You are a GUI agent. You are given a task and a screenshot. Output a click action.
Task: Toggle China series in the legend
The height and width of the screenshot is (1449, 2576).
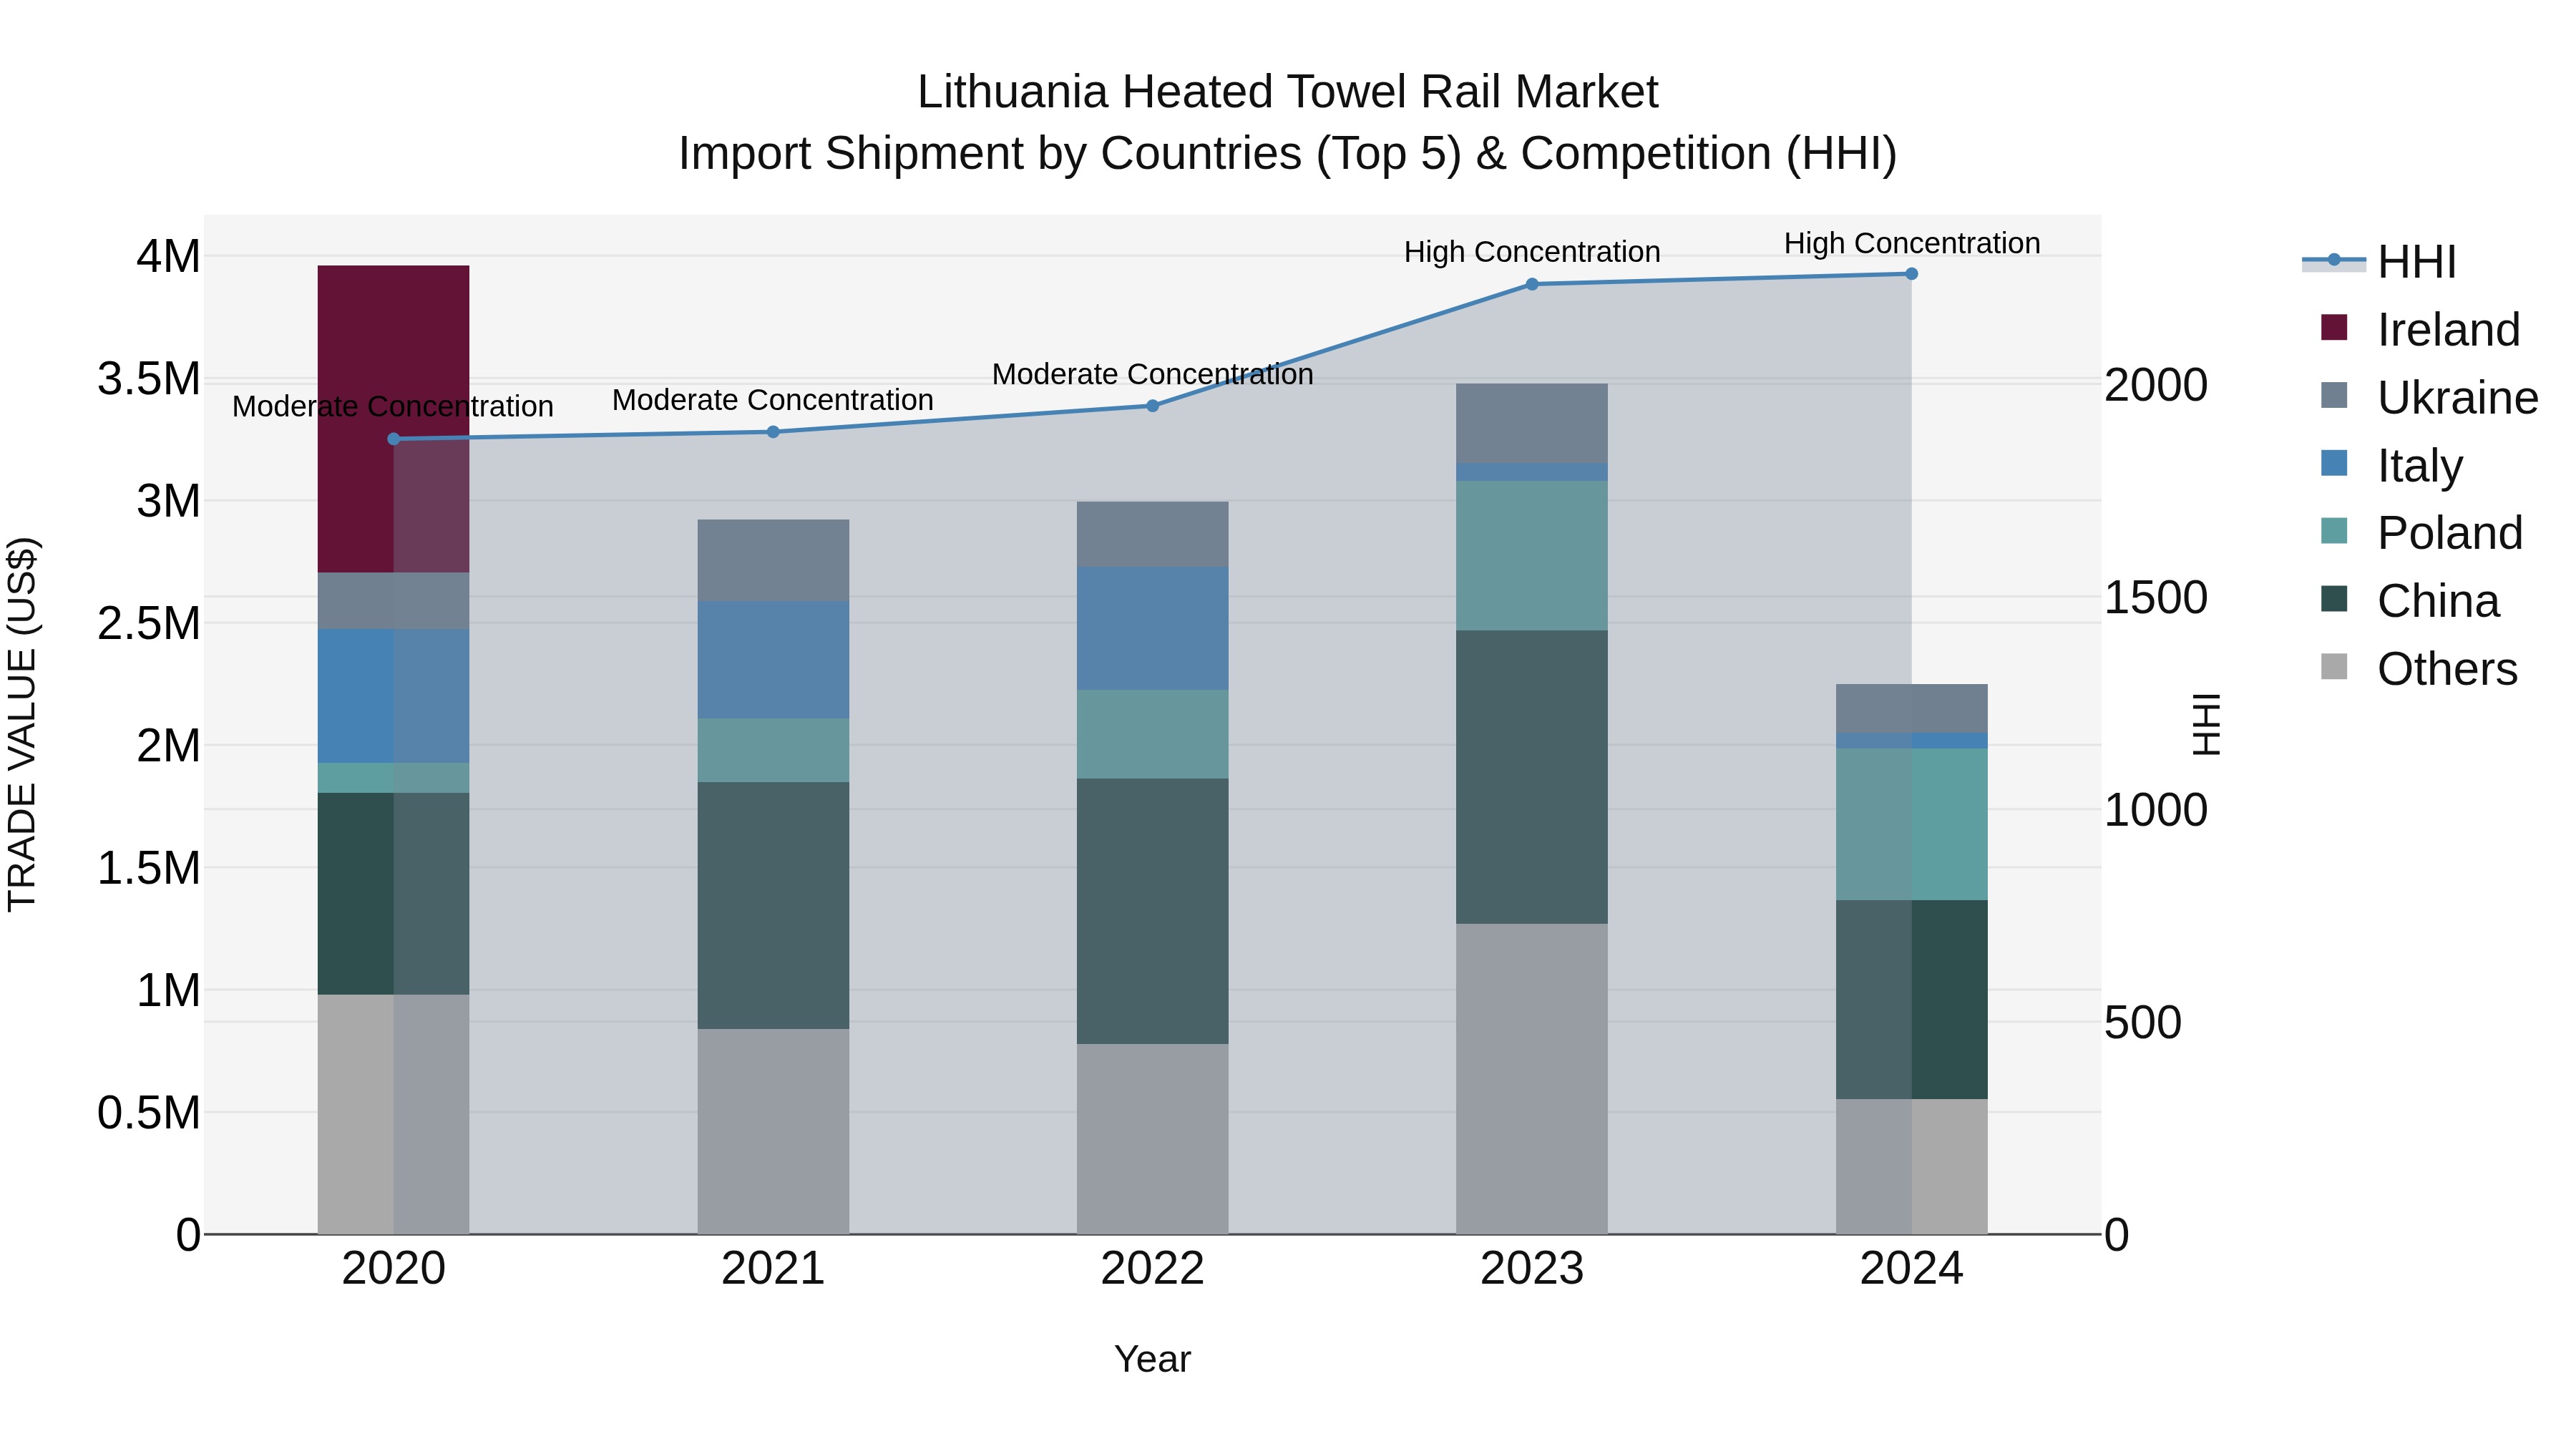2409,600
